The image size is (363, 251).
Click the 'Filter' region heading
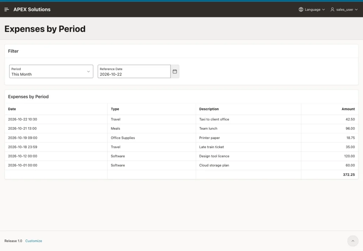13,51
